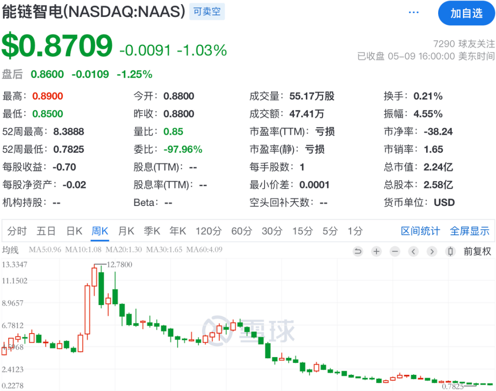Click the 加自选 add-to-watchlist button
Viewport: 496px width, 391px height.
[466, 13]
